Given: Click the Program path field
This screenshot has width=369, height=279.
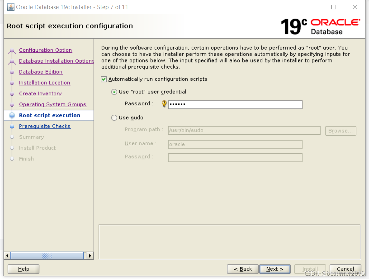Looking at the screenshot, I should click(x=244, y=130).
